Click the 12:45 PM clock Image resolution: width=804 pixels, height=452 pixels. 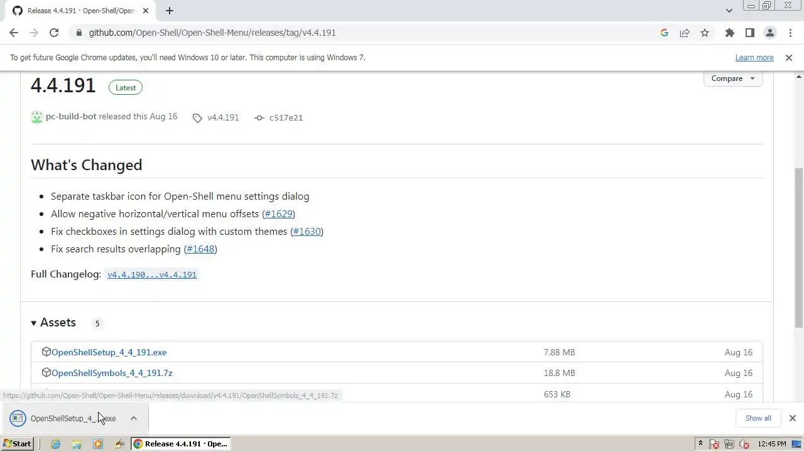click(772, 444)
